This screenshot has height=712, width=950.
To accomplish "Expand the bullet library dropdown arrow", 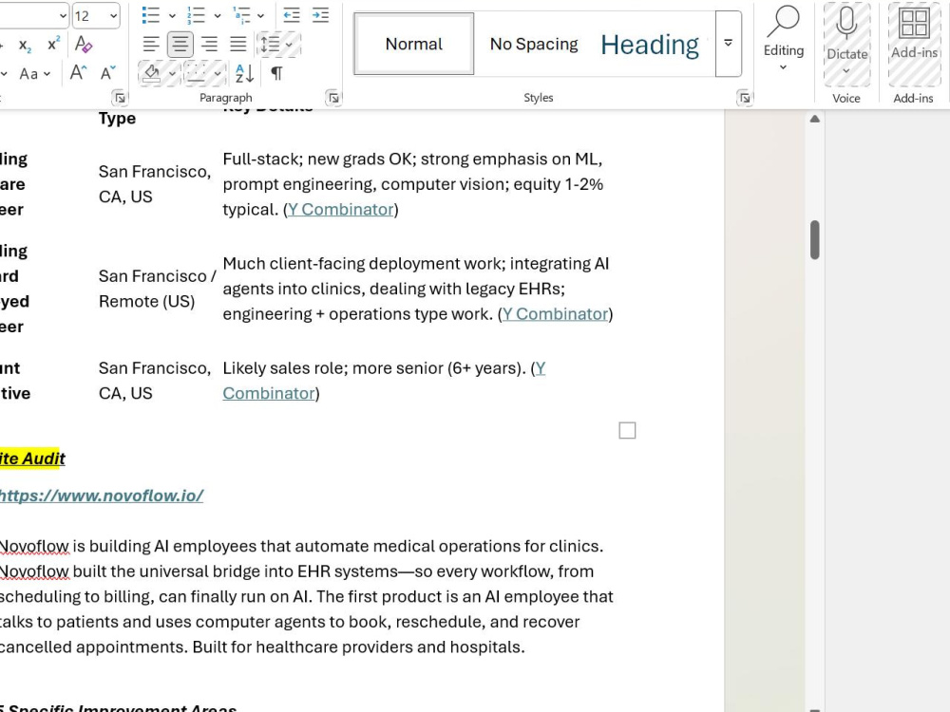I will 172,16.
